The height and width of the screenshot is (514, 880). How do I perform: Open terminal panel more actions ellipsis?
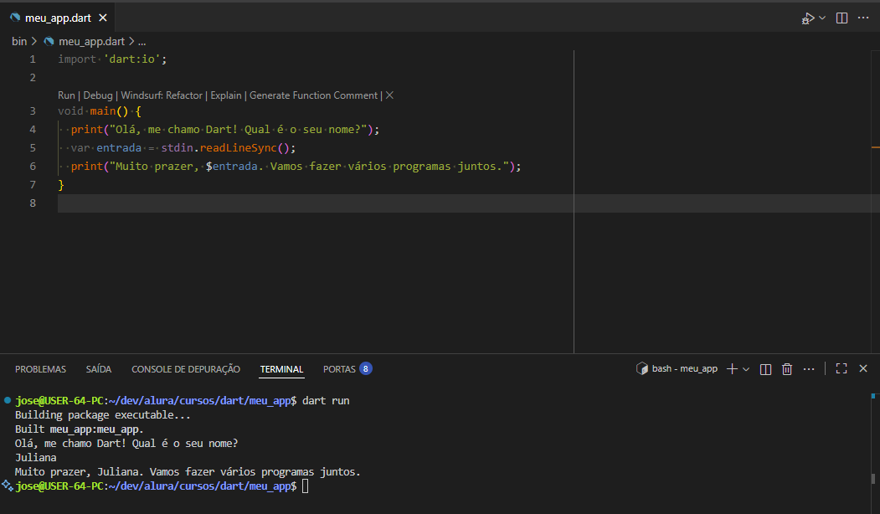point(809,368)
